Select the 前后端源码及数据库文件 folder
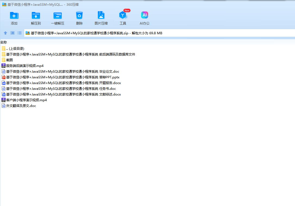This screenshot has height=206, width=295. (x=70, y=54)
